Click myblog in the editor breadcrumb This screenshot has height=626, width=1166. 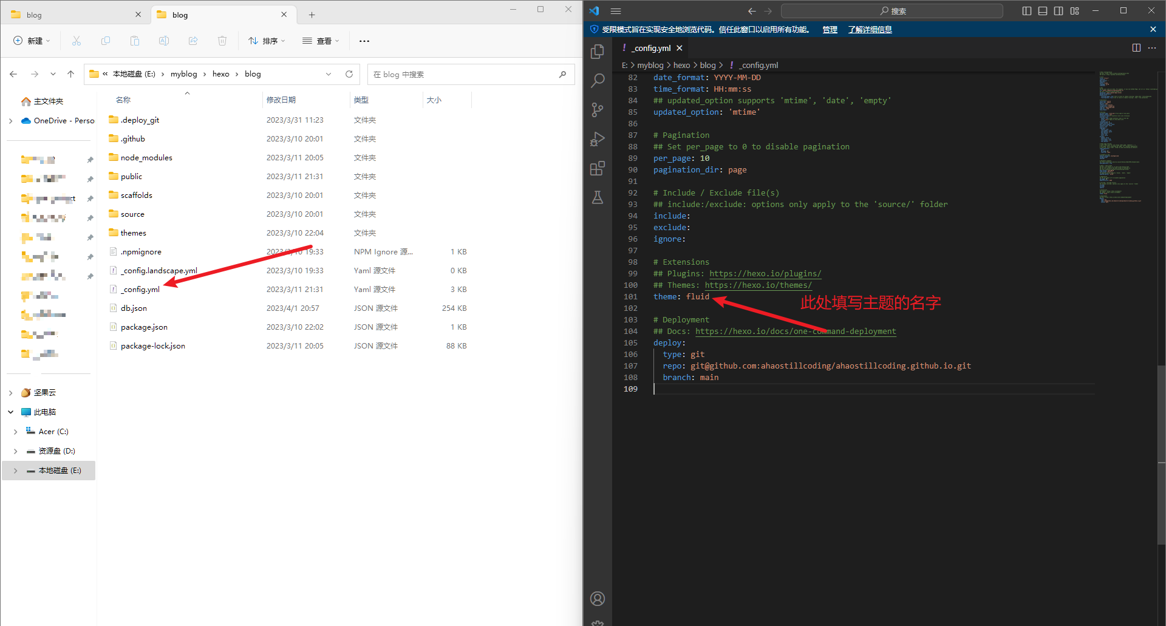pyautogui.click(x=650, y=65)
